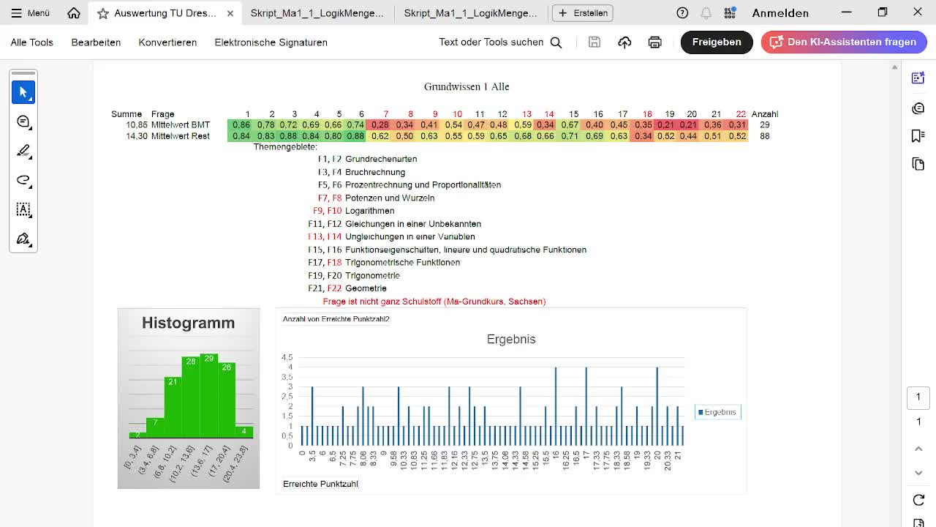
Task: Click the current page number box
Action: coord(918,397)
